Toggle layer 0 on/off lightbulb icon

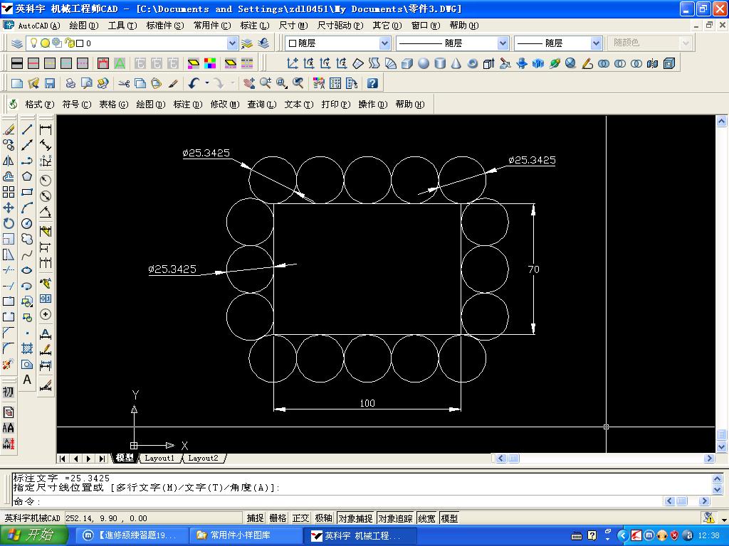point(33,43)
